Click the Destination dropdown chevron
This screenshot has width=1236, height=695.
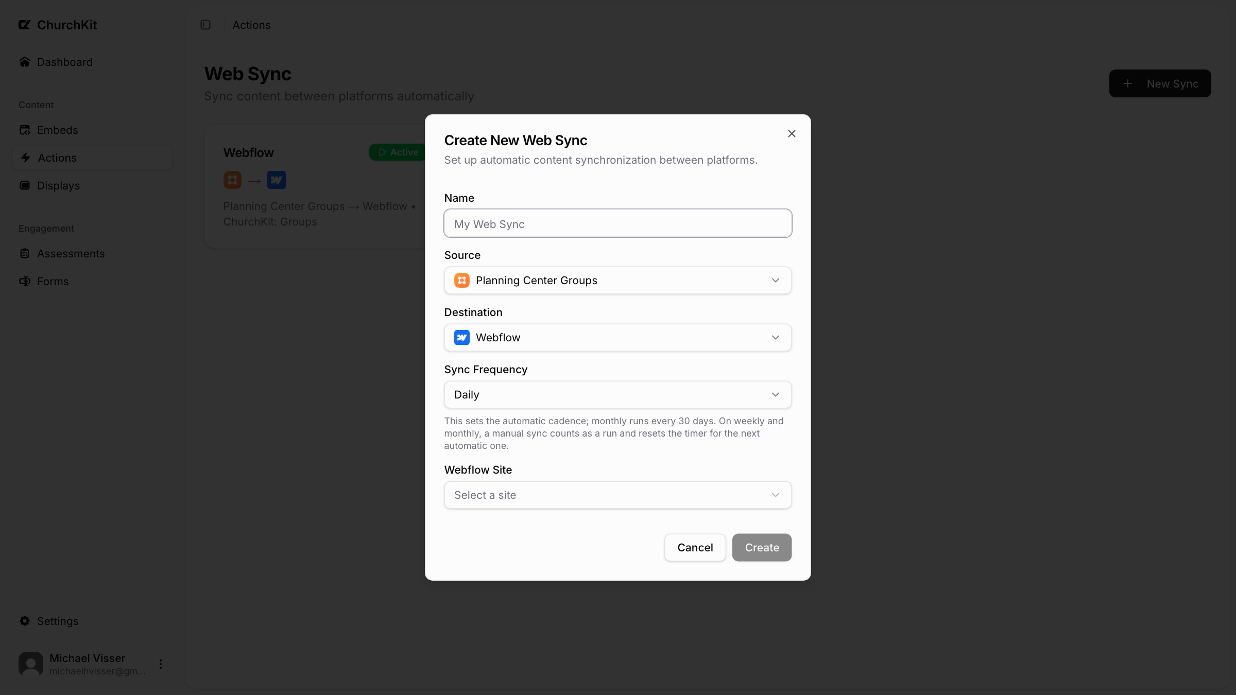coord(775,338)
